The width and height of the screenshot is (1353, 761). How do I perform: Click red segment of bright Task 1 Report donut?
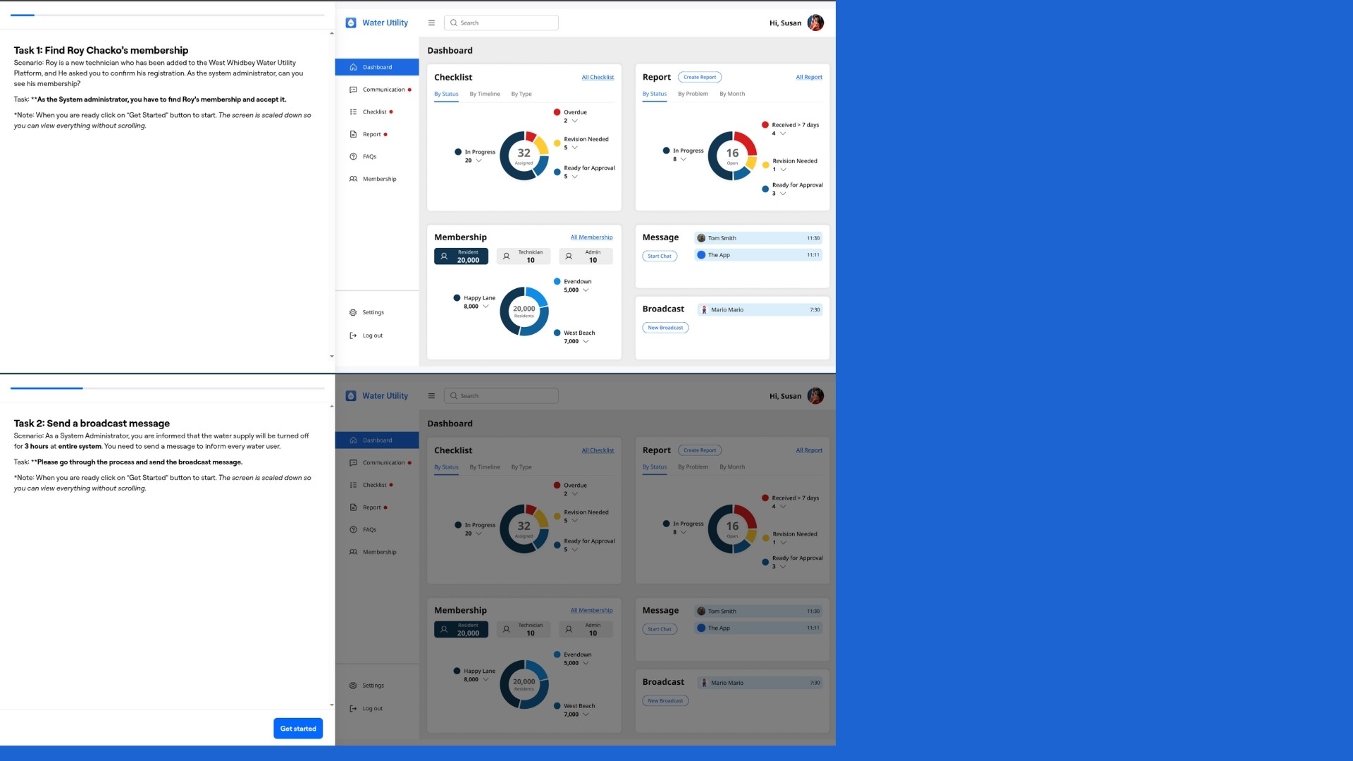point(748,142)
